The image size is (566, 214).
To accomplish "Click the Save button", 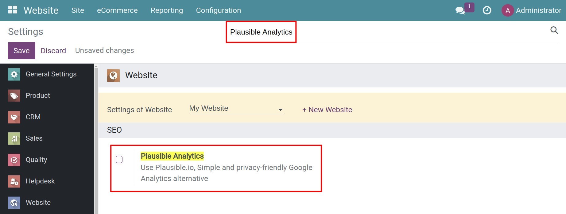I will pos(21,51).
